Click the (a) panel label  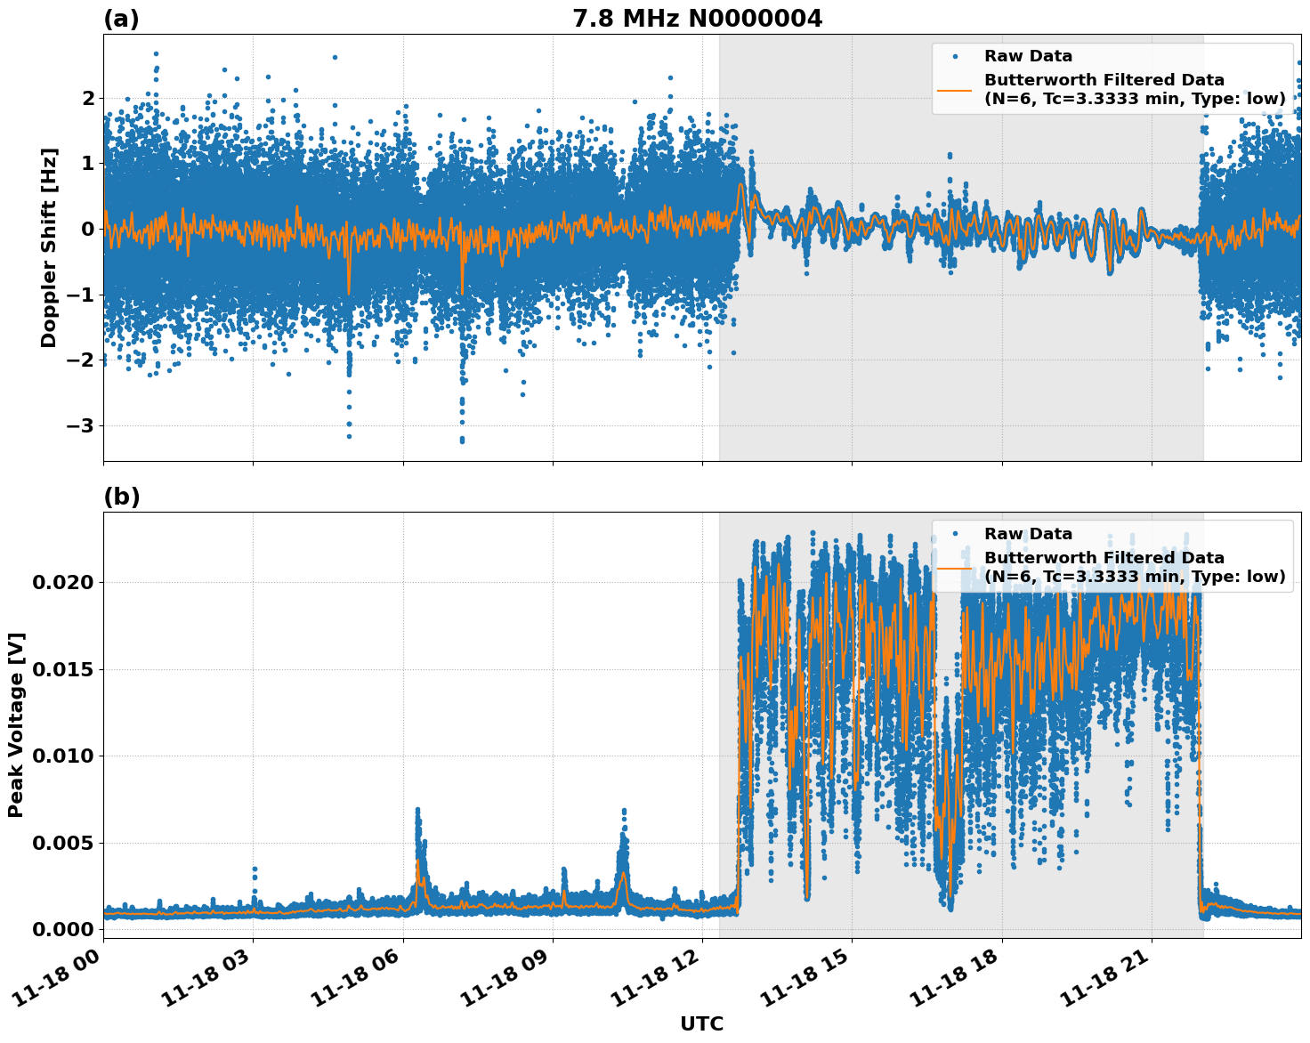(x=121, y=19)
